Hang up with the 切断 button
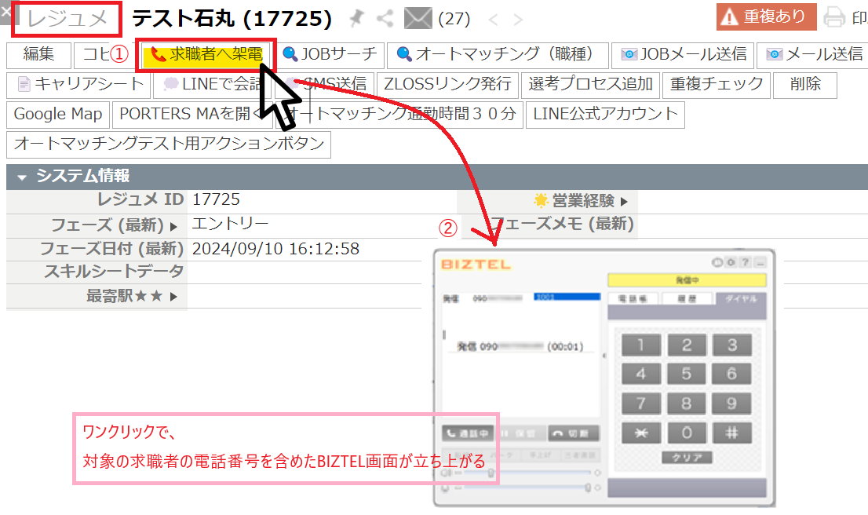The width and height of the screenshot is (868, 515). [574, 433]
